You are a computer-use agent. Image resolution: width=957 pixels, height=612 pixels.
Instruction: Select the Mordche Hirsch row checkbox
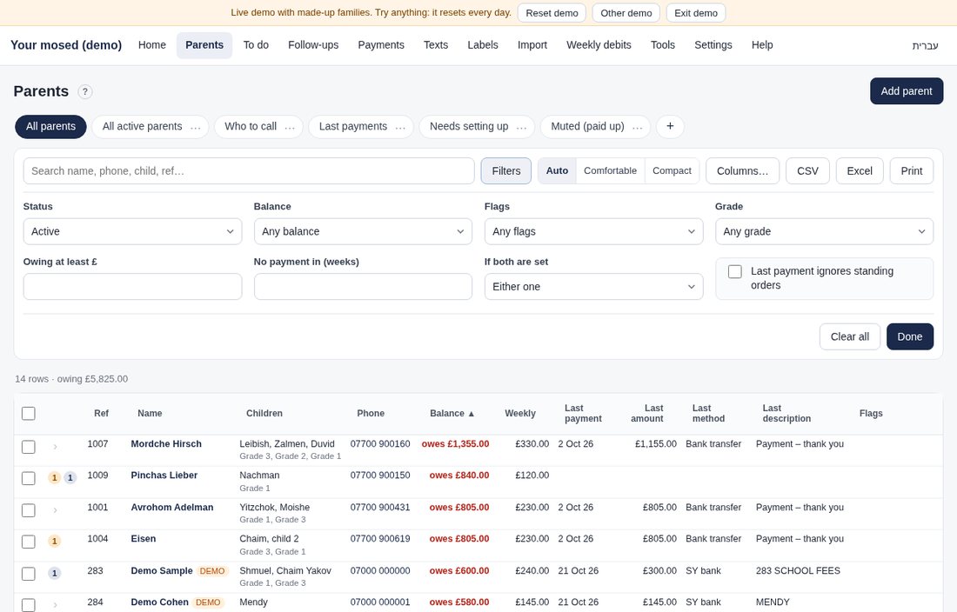pos(29,447)
